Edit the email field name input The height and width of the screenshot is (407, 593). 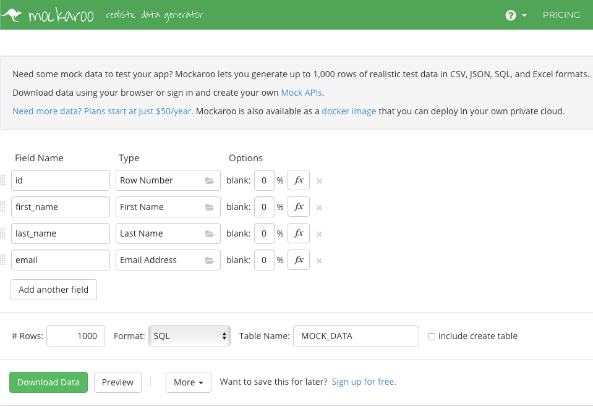click(61, 259)
